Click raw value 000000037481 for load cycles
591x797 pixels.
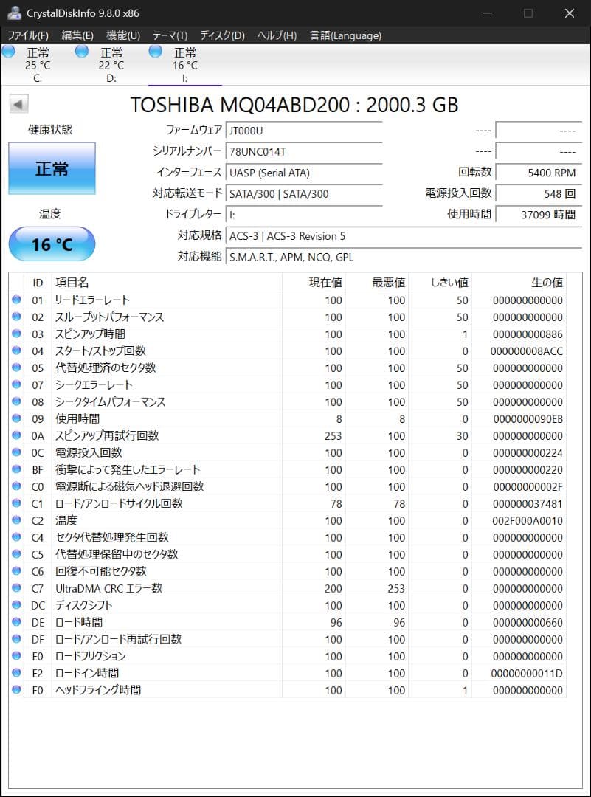click(528, 504)
